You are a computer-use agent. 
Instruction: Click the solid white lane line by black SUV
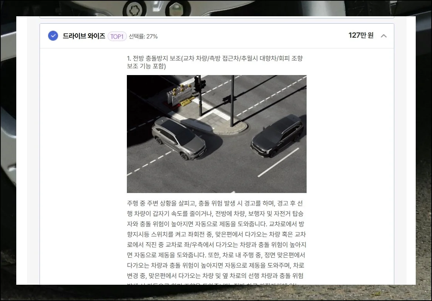[x=278, y=162]
